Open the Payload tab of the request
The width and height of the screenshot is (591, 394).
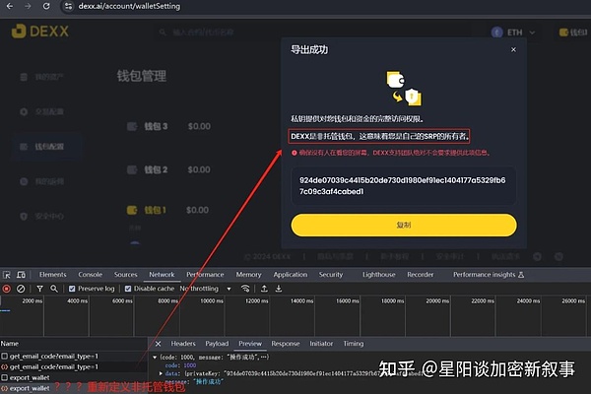[217, 344]
